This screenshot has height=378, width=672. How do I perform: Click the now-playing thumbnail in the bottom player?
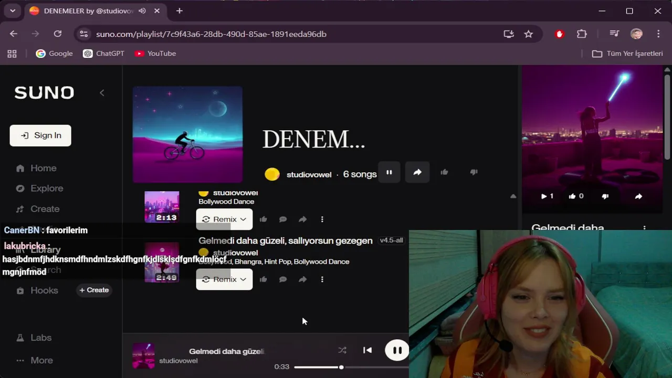tap(143, 355)
